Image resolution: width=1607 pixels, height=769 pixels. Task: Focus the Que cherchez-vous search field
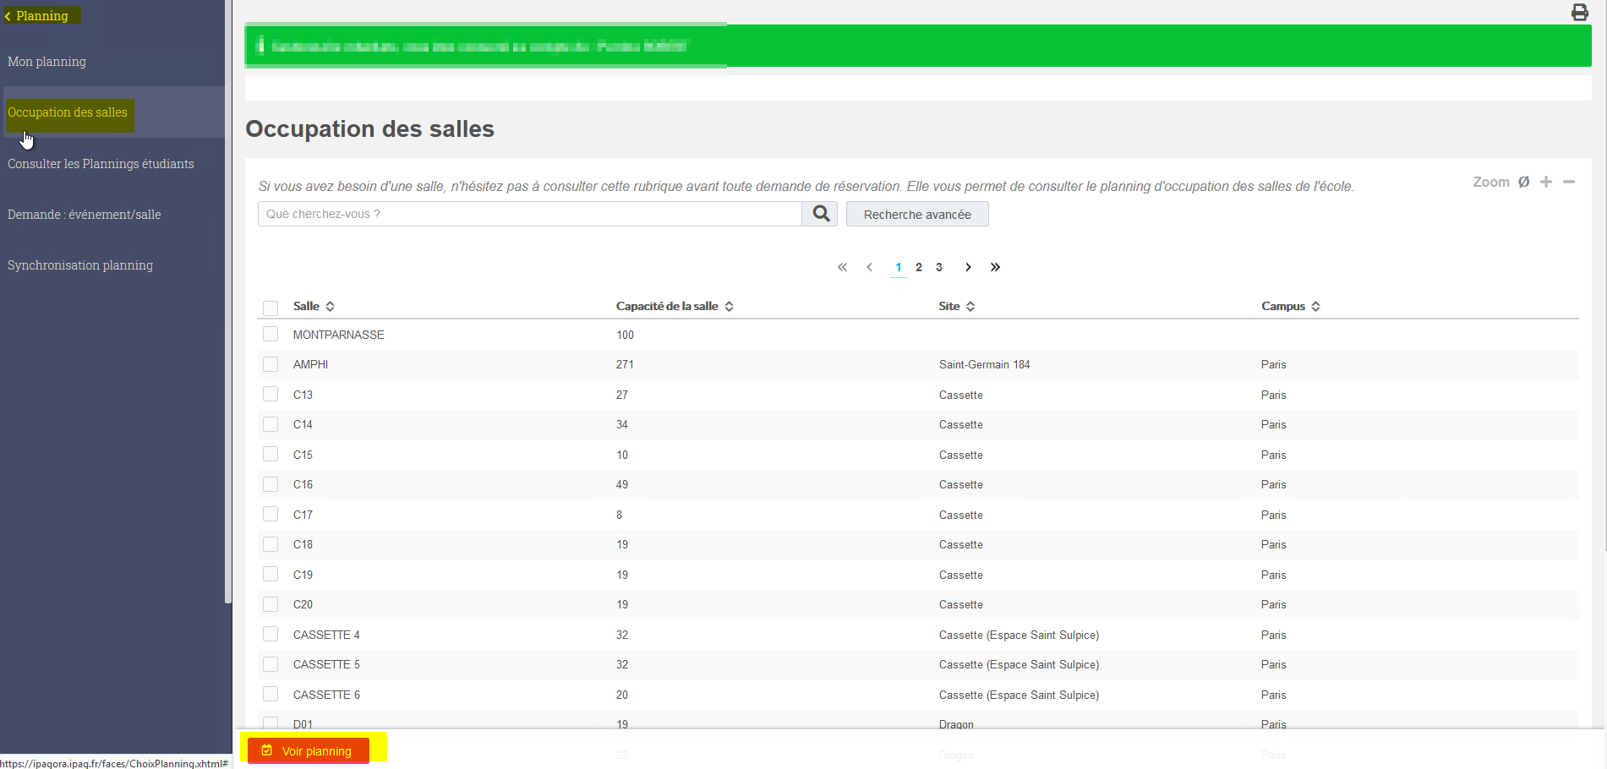coord(530,214)
